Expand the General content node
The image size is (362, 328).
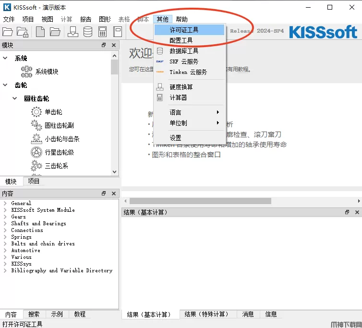click(5, 203)
